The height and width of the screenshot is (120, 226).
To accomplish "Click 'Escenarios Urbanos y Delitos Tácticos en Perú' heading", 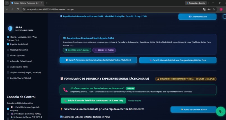I will coord(86,117).
